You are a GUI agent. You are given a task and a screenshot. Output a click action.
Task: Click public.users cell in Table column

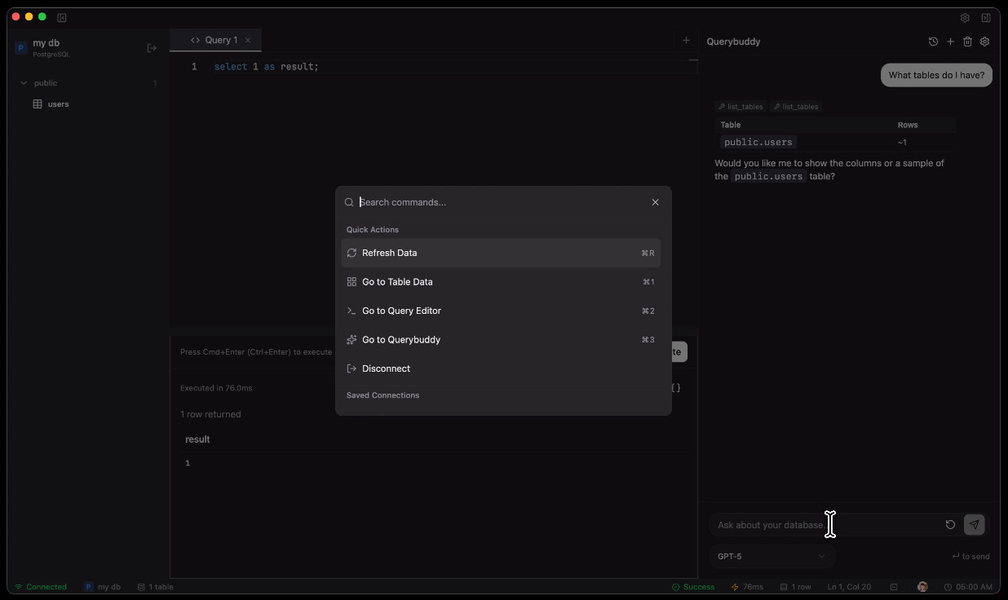(x=758, y=142)
